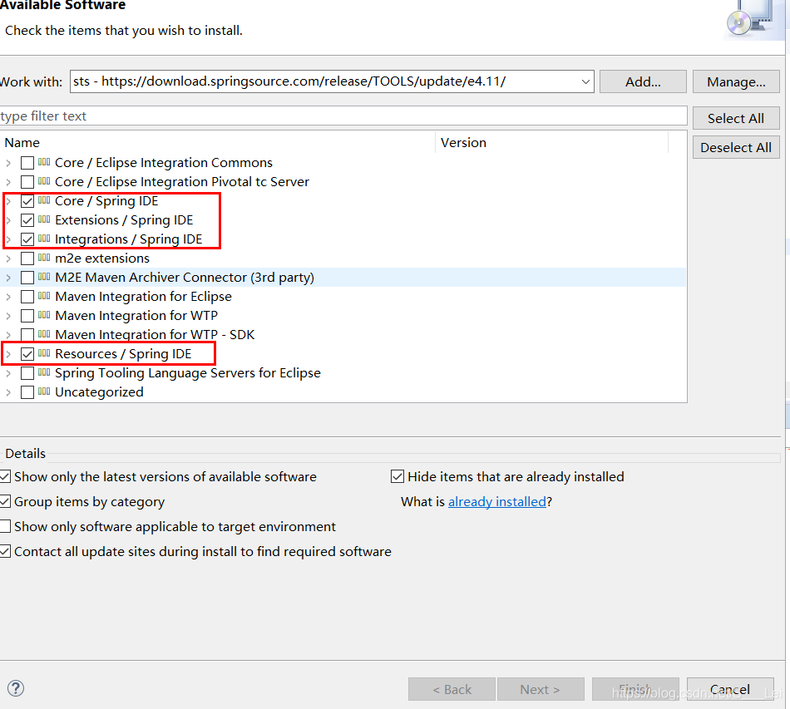The height and width of the screenshot is (709, 790).
Task: Check Spring Tooling Language Servers for Eclipse checkbox
Action: (27, 373)
